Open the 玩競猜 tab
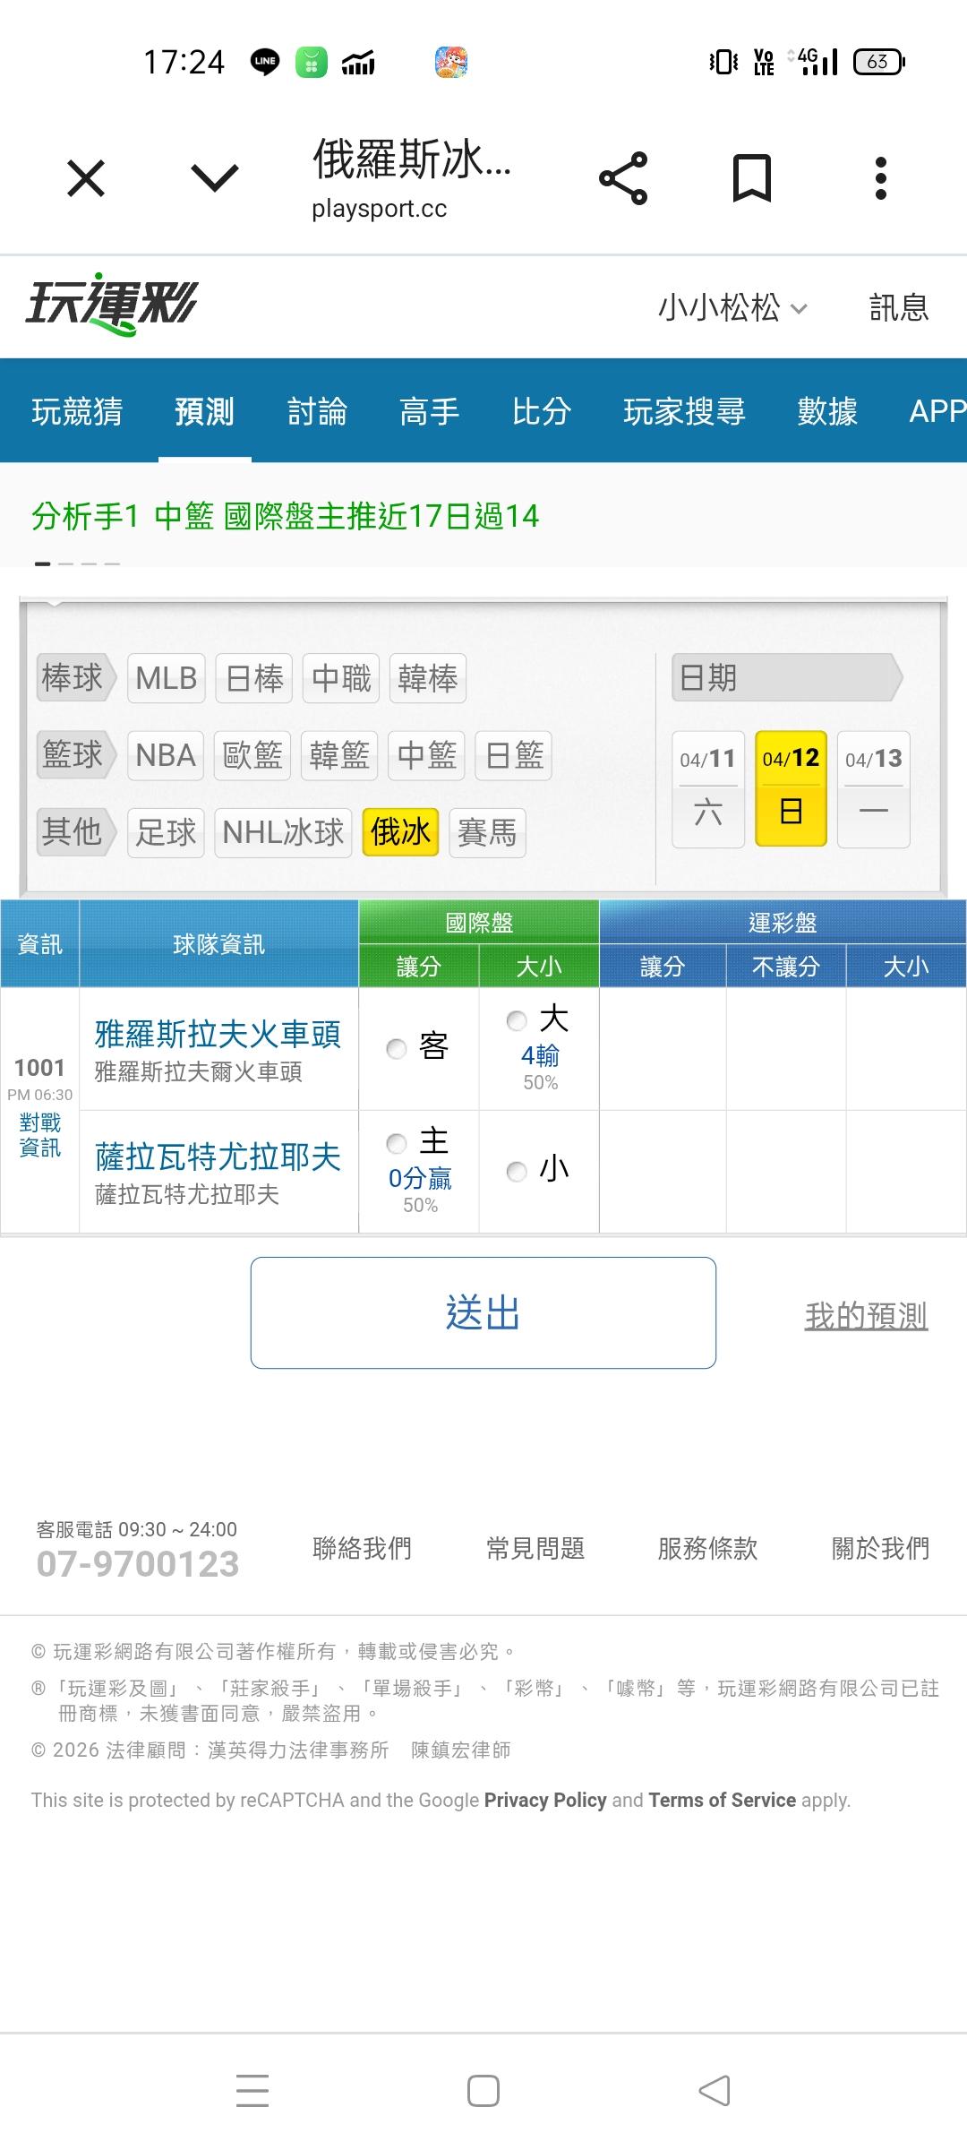Image resolution: width=967 pixels, height=2150 pixels. [77, 411]
